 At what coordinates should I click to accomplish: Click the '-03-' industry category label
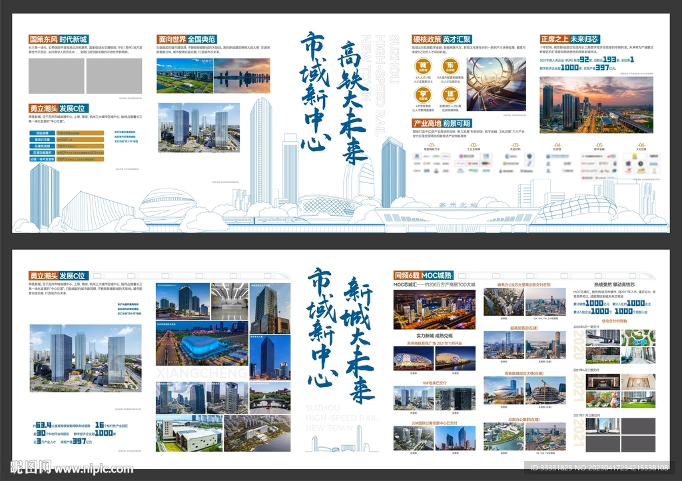(515, 146)
